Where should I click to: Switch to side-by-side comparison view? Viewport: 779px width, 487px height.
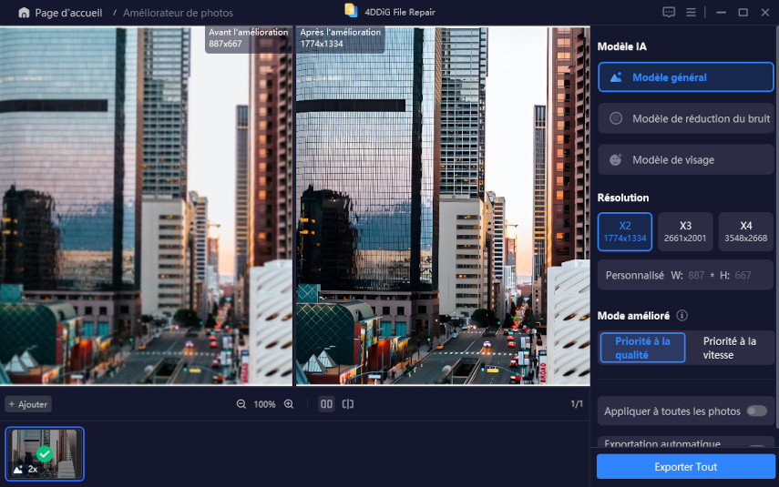click(x=326, y=404)
